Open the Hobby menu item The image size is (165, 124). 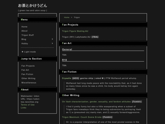[25, 43]
